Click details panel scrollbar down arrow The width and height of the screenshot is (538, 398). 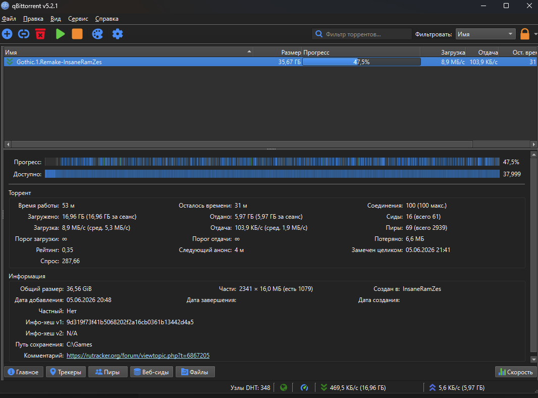tap(533, 359)
